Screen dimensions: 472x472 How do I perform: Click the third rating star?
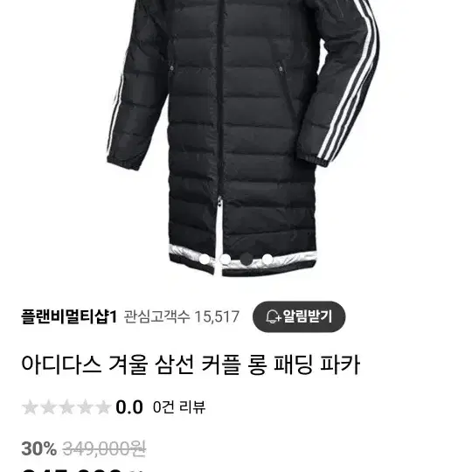pyautogui.click(x=66, y=407)
